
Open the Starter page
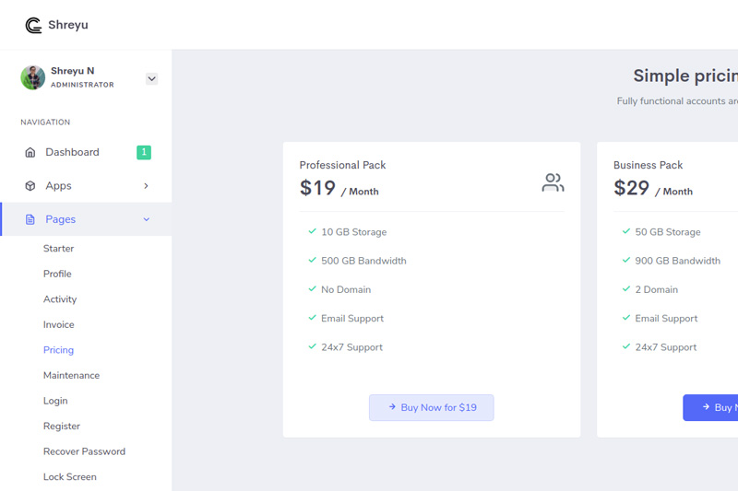pos(58,249)
